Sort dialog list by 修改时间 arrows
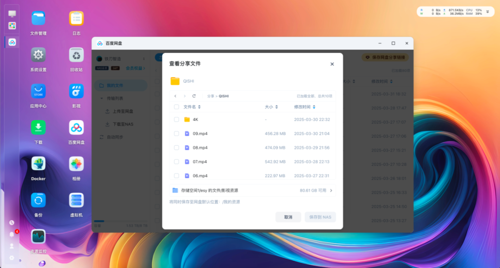This screenshot has height=268, width=500. (314, 107)
